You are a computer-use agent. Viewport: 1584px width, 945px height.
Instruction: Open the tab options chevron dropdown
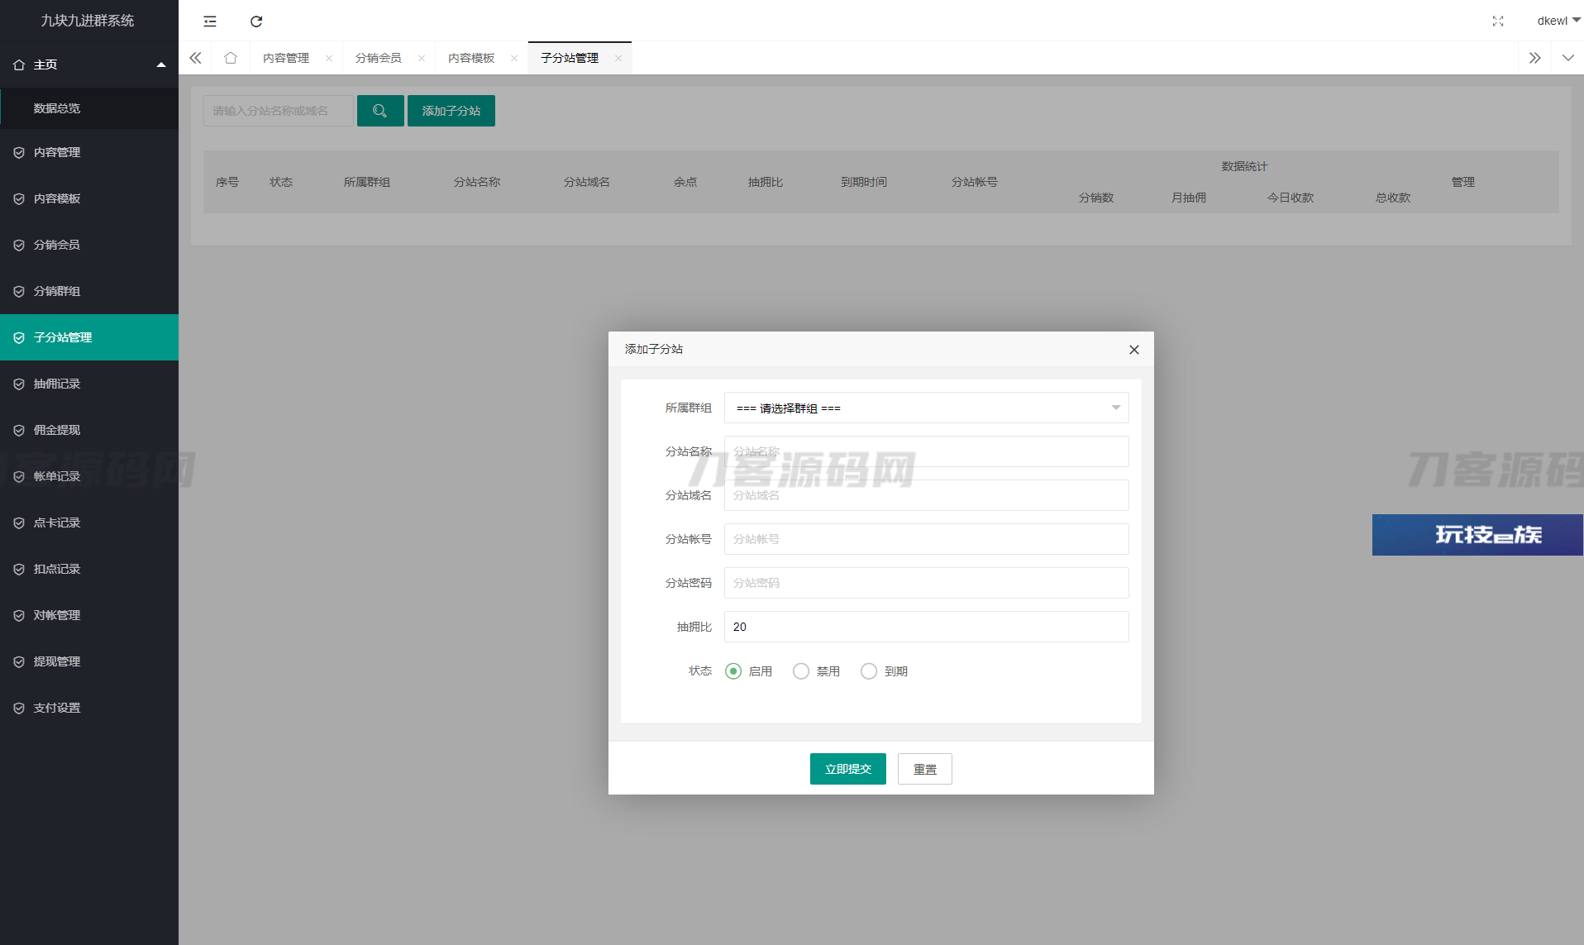(x=1567, y=58)
